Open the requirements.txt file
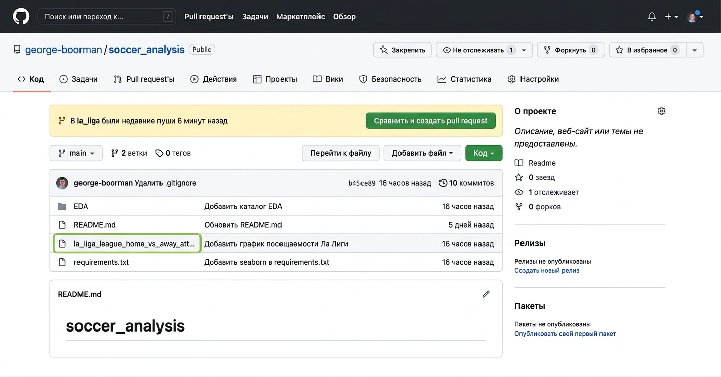Image resolution: width=721 pixels, height=377 pixels. click(101, 262)
